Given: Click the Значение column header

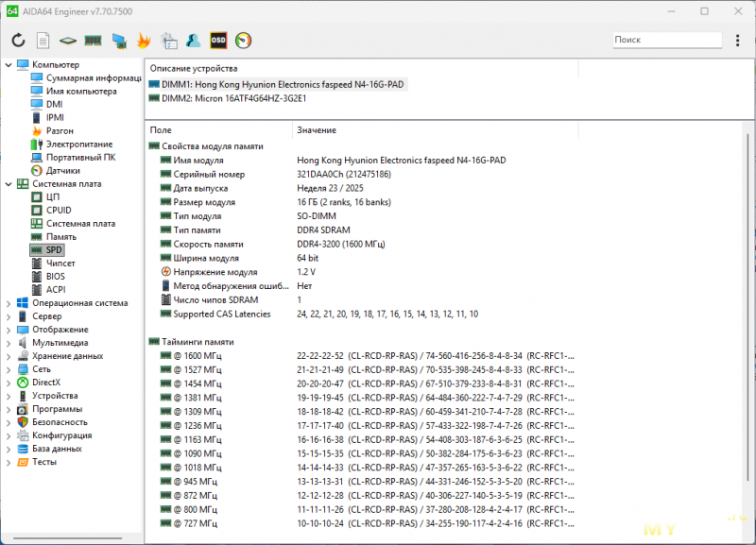Looking at the screenshot, I should pos(317,129).
